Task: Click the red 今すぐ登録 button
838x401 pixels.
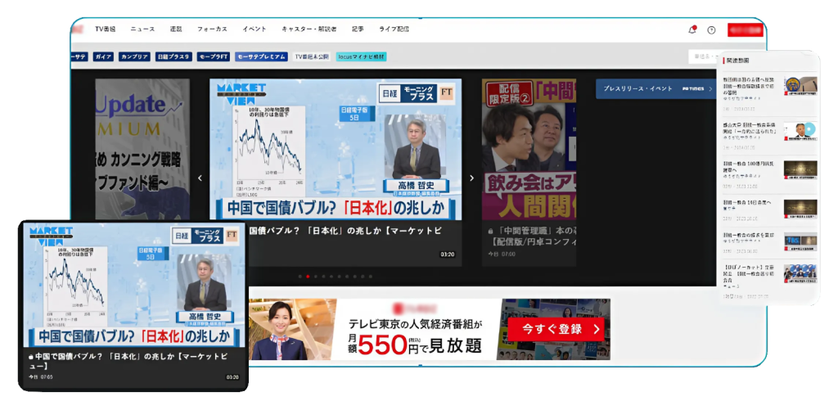Action: [x=556, y=329]
